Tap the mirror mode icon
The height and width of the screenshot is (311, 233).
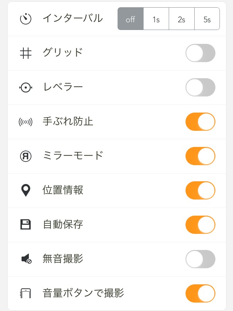tap(26, 156)
